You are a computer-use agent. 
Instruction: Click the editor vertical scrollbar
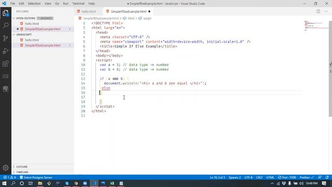click(x=330, y=69)
